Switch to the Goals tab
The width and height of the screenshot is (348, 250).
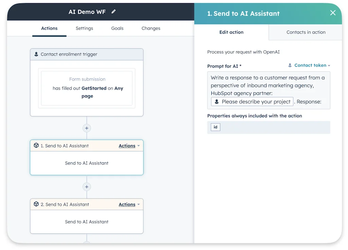tap(117, 29)
